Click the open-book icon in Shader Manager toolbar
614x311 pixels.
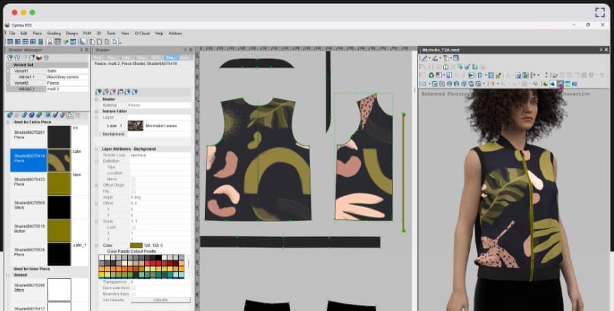[x=39, y=58]
